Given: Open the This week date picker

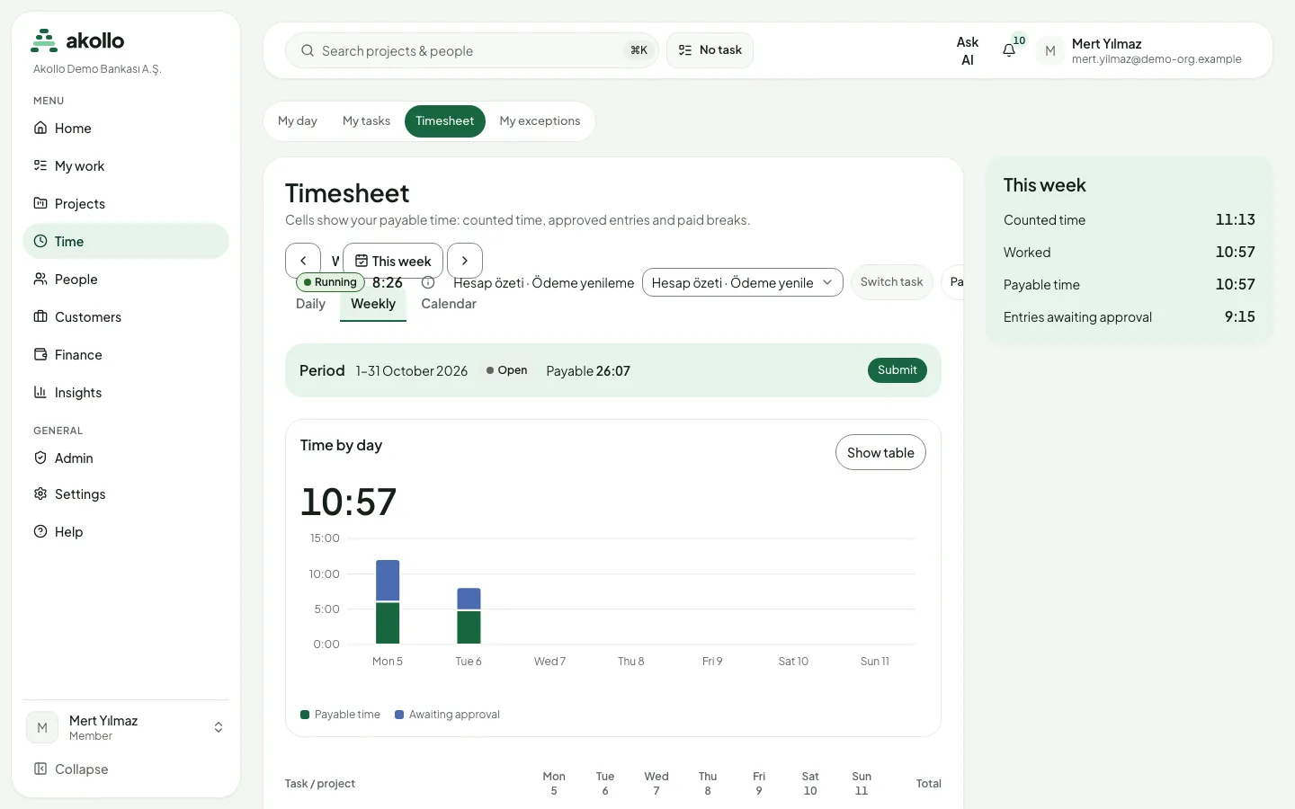Looking at the screenshot, I should pos(393,261).
